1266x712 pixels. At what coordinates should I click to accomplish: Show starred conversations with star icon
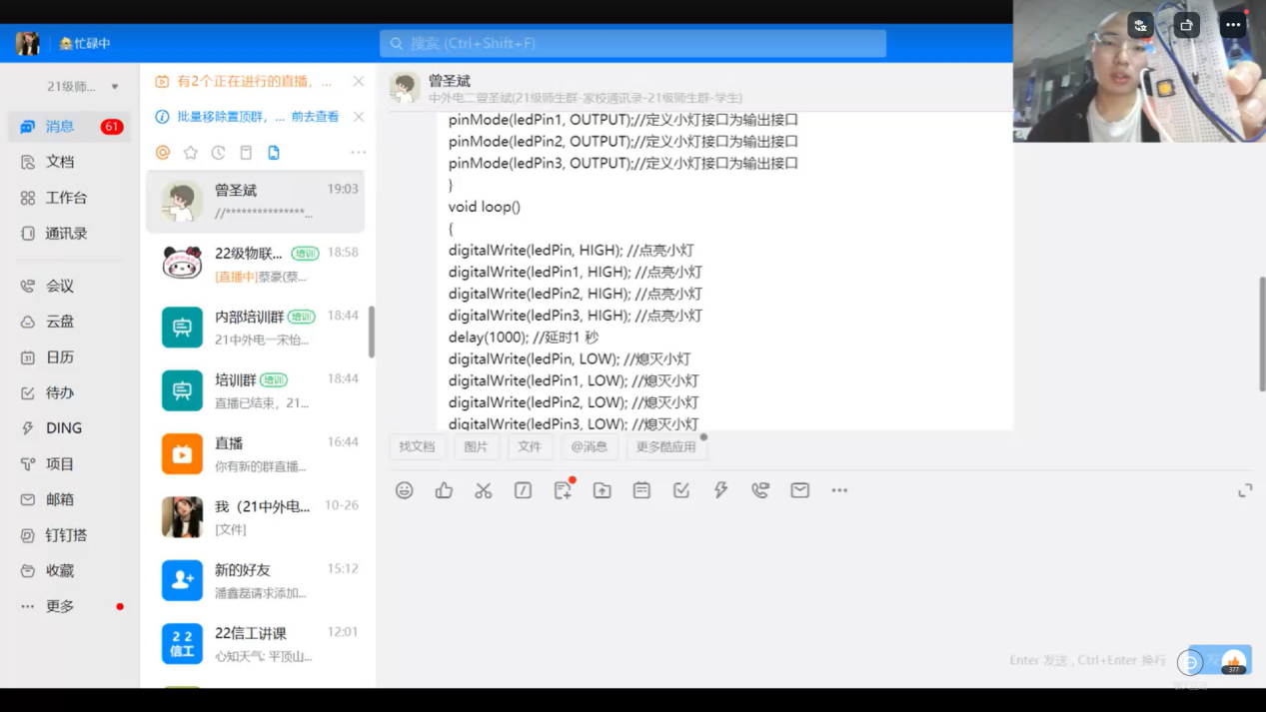190,153
